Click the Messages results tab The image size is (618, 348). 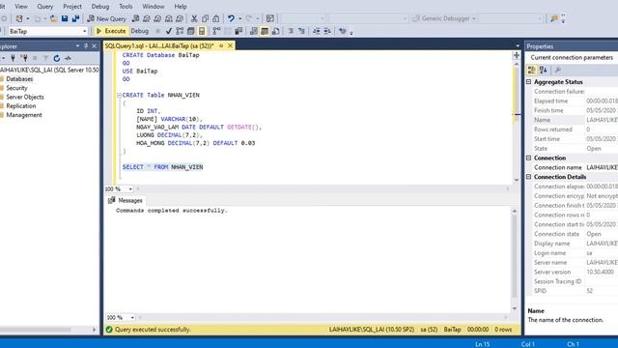pyautogui.click(x=126, y=200)
